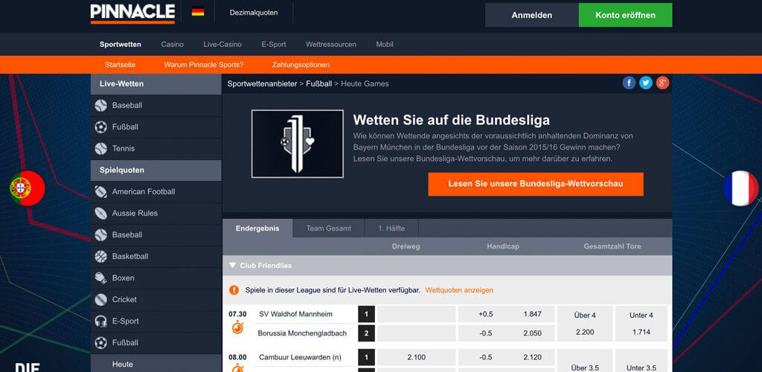Share page on Google Plus
This screenshot has height=372, width=762.
click(662, 83)
